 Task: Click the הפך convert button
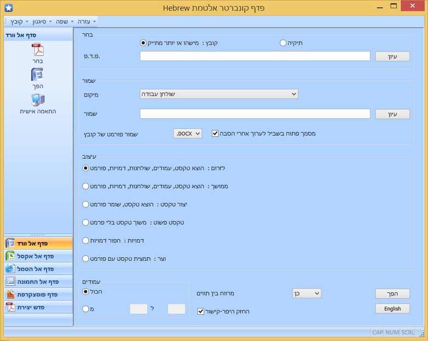[x=392, y=294]
